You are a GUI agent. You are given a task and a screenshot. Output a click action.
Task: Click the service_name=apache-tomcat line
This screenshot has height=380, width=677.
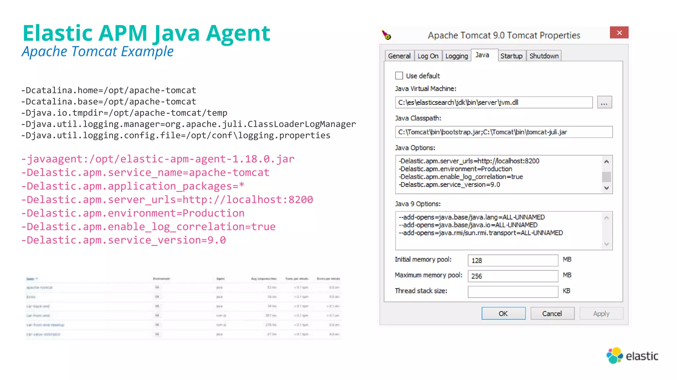(x=145, y=173)
